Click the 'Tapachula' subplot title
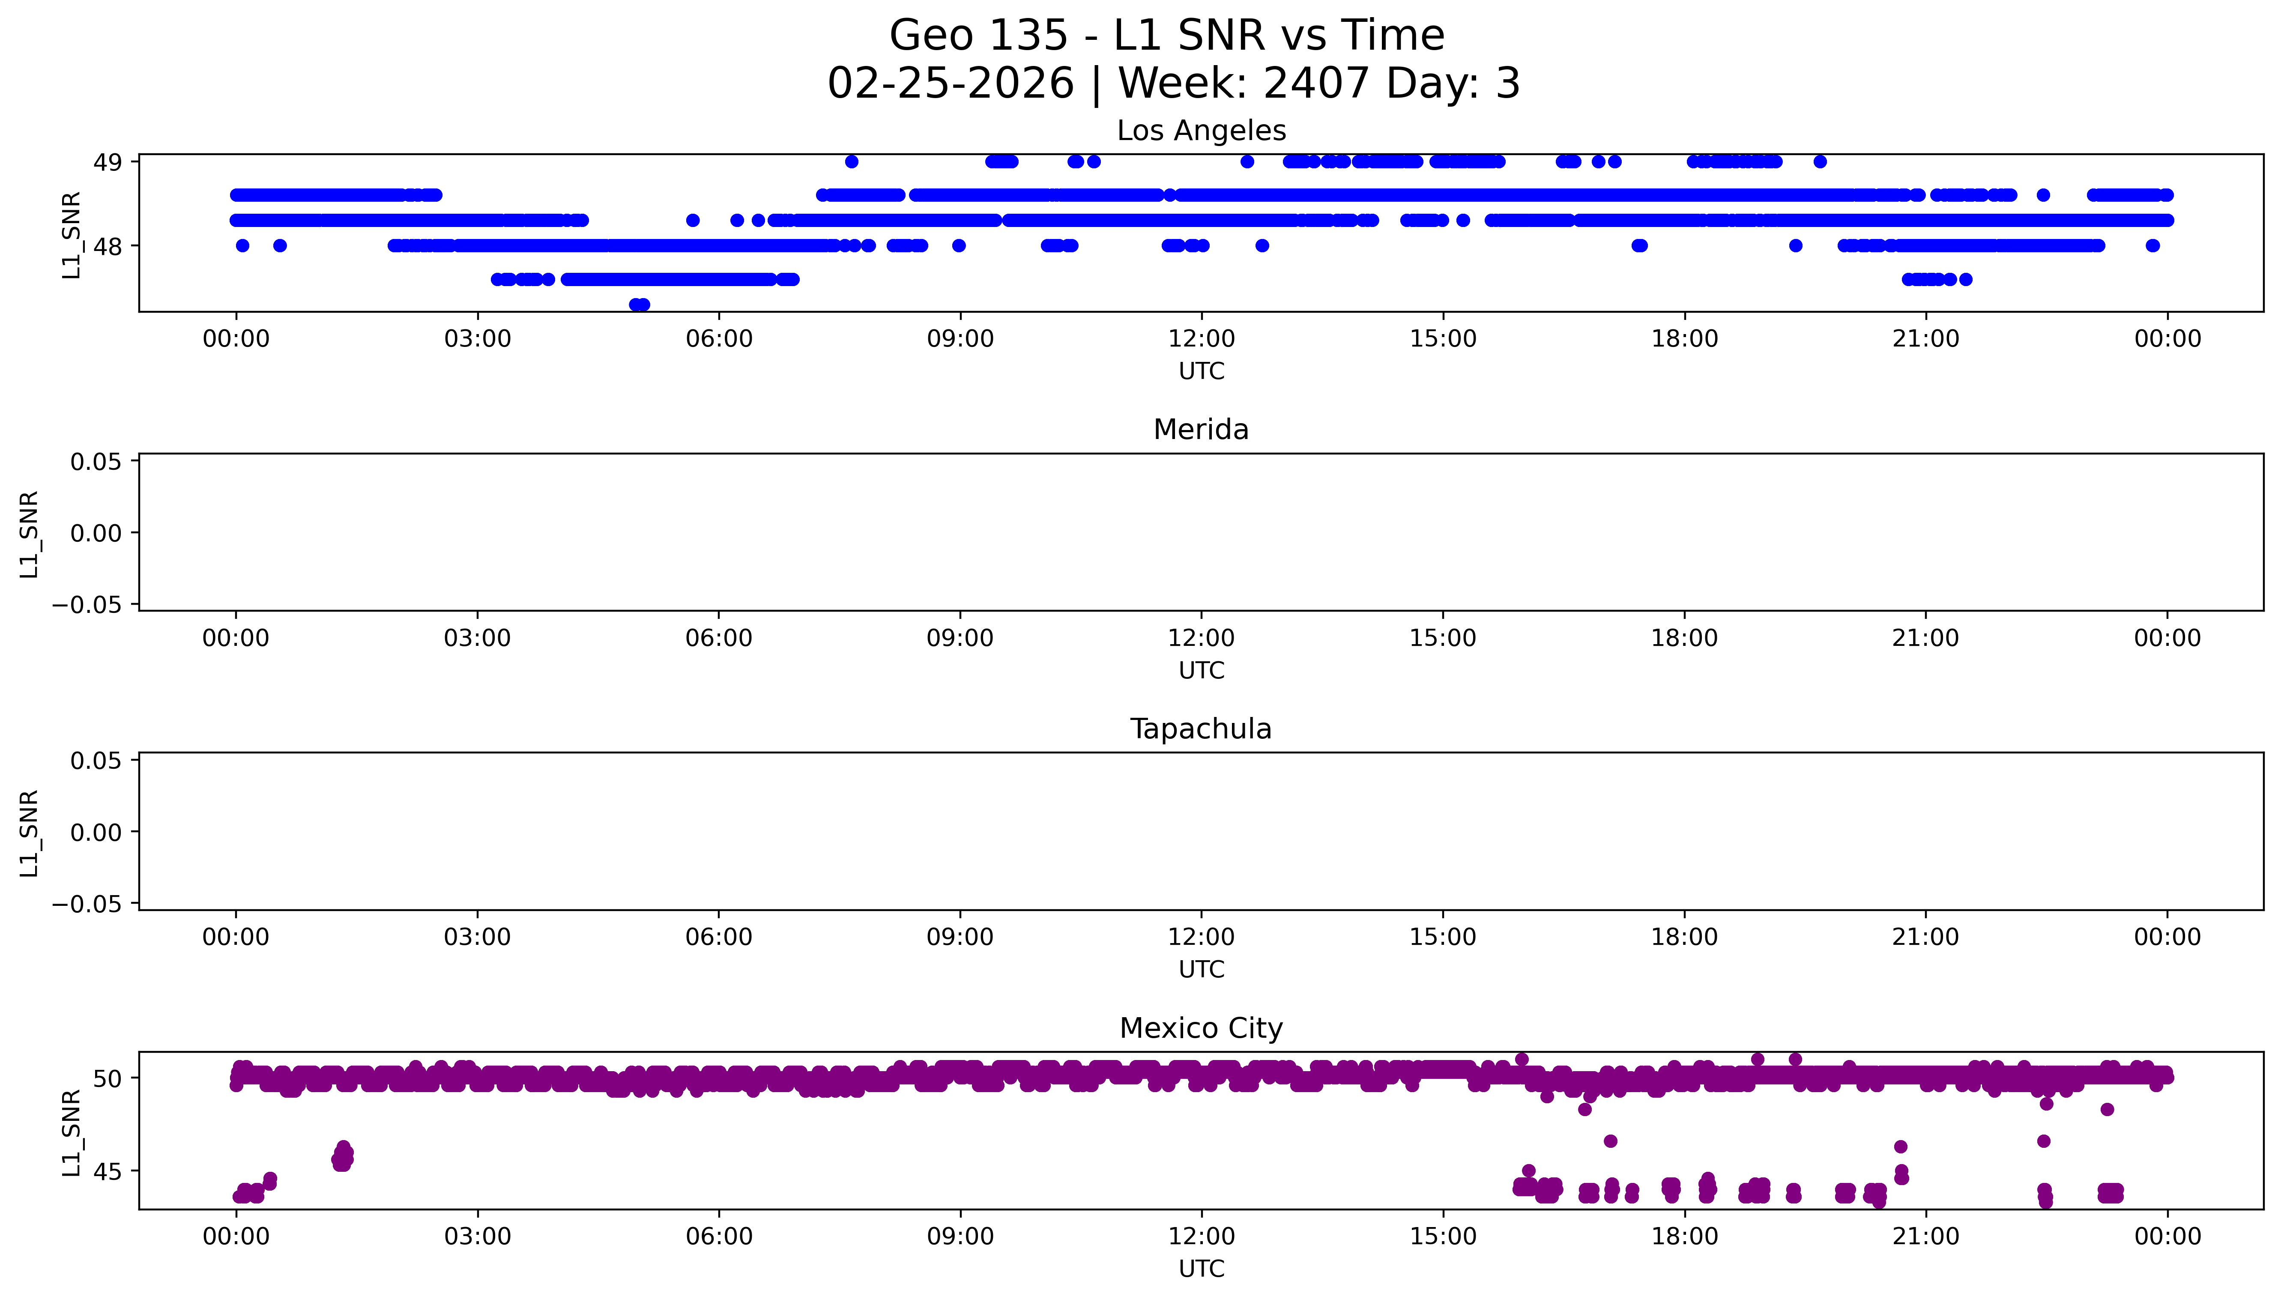Screen dimensions: 2281x1299 [1201, 729]
